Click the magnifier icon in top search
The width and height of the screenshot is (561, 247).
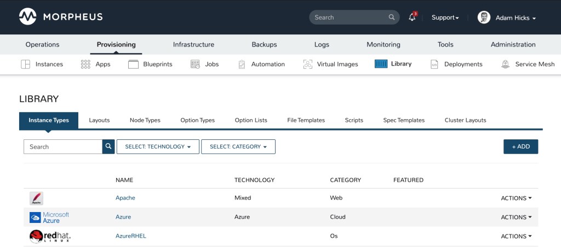pyautogui.click(x=392, y=17)
